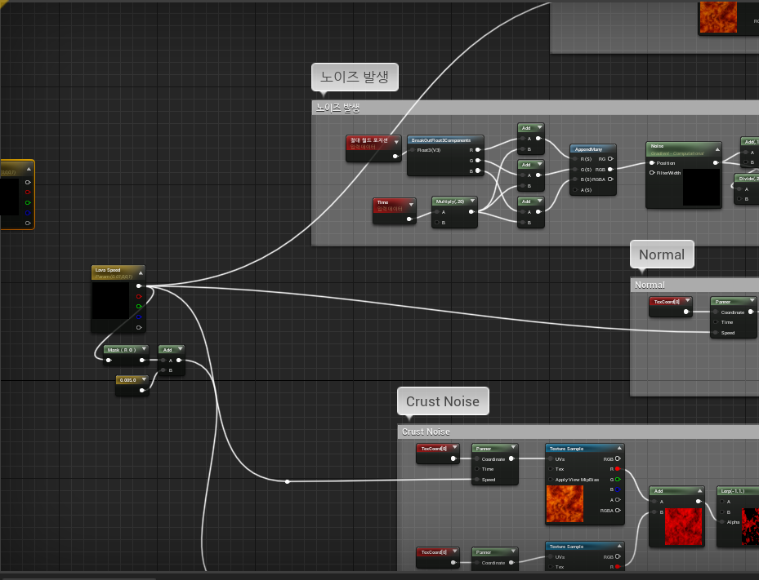This screenshot has width=759, height=580.
Task: Click B input pin of Add node beside Mask
Action: pyautogui.click(x=163, y=370)
